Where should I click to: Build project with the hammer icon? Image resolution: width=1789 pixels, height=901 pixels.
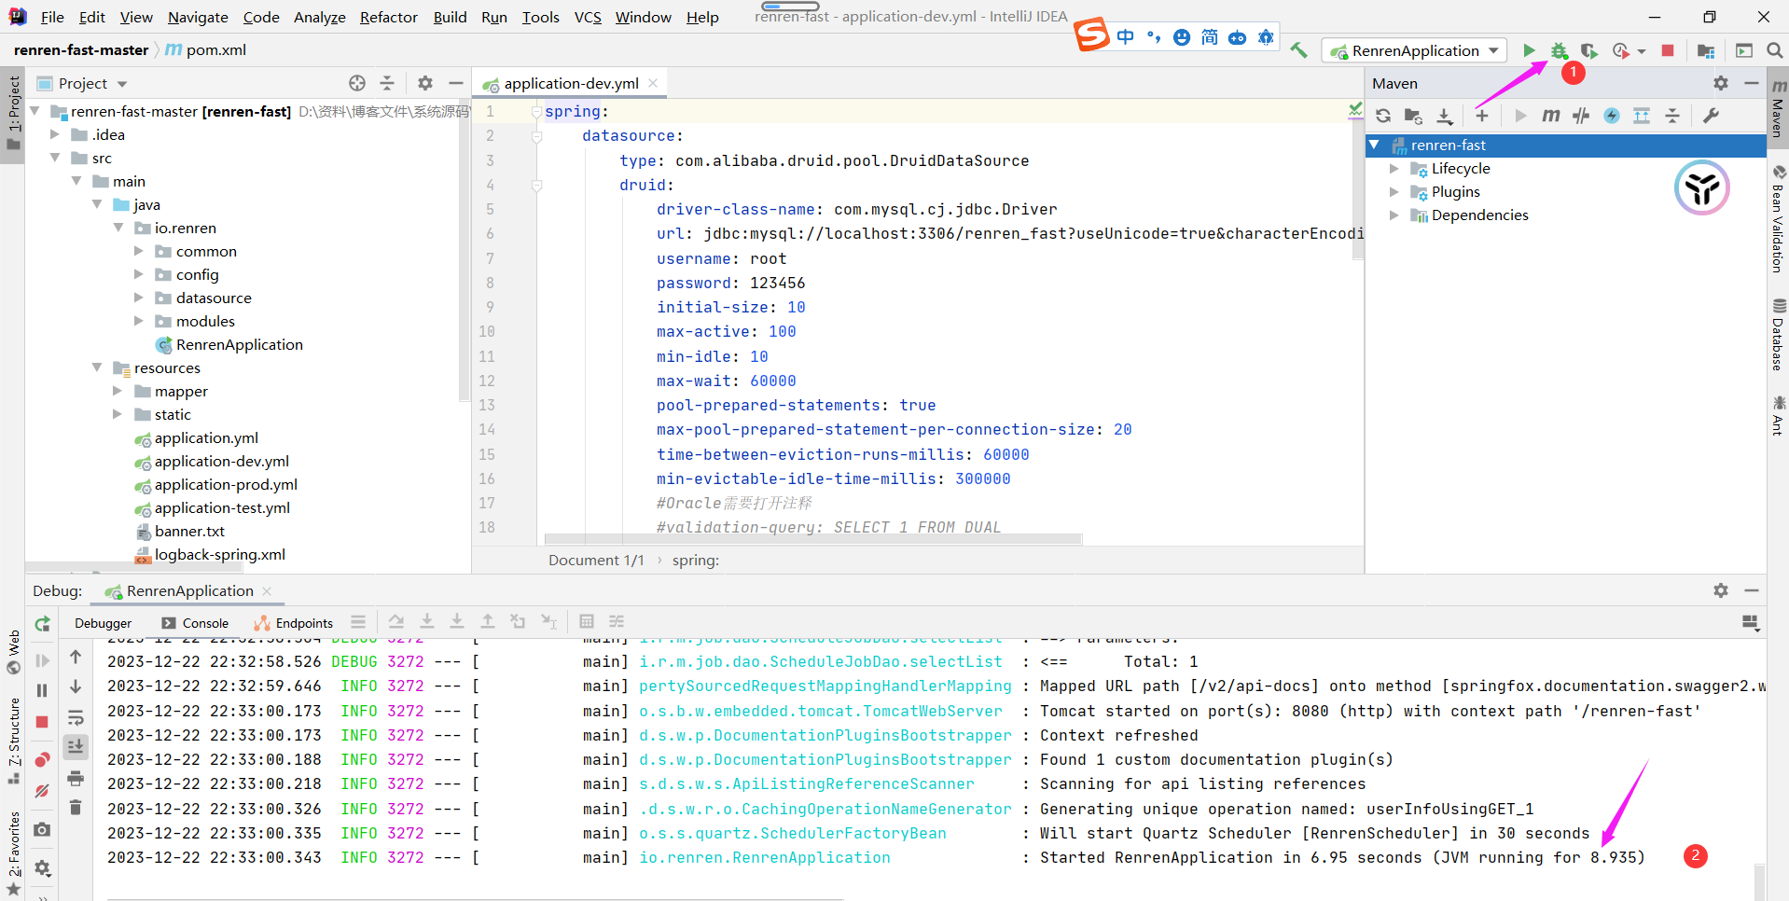pyautogui.click(x=1298, y=50)
